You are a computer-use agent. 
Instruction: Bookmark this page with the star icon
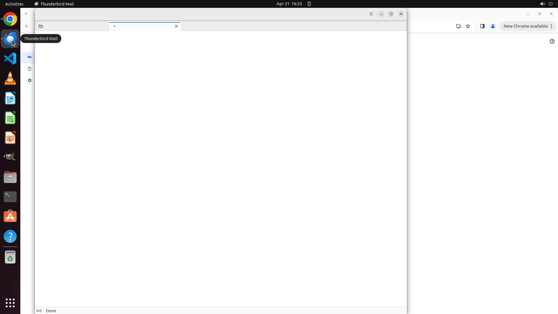[468, 26]
